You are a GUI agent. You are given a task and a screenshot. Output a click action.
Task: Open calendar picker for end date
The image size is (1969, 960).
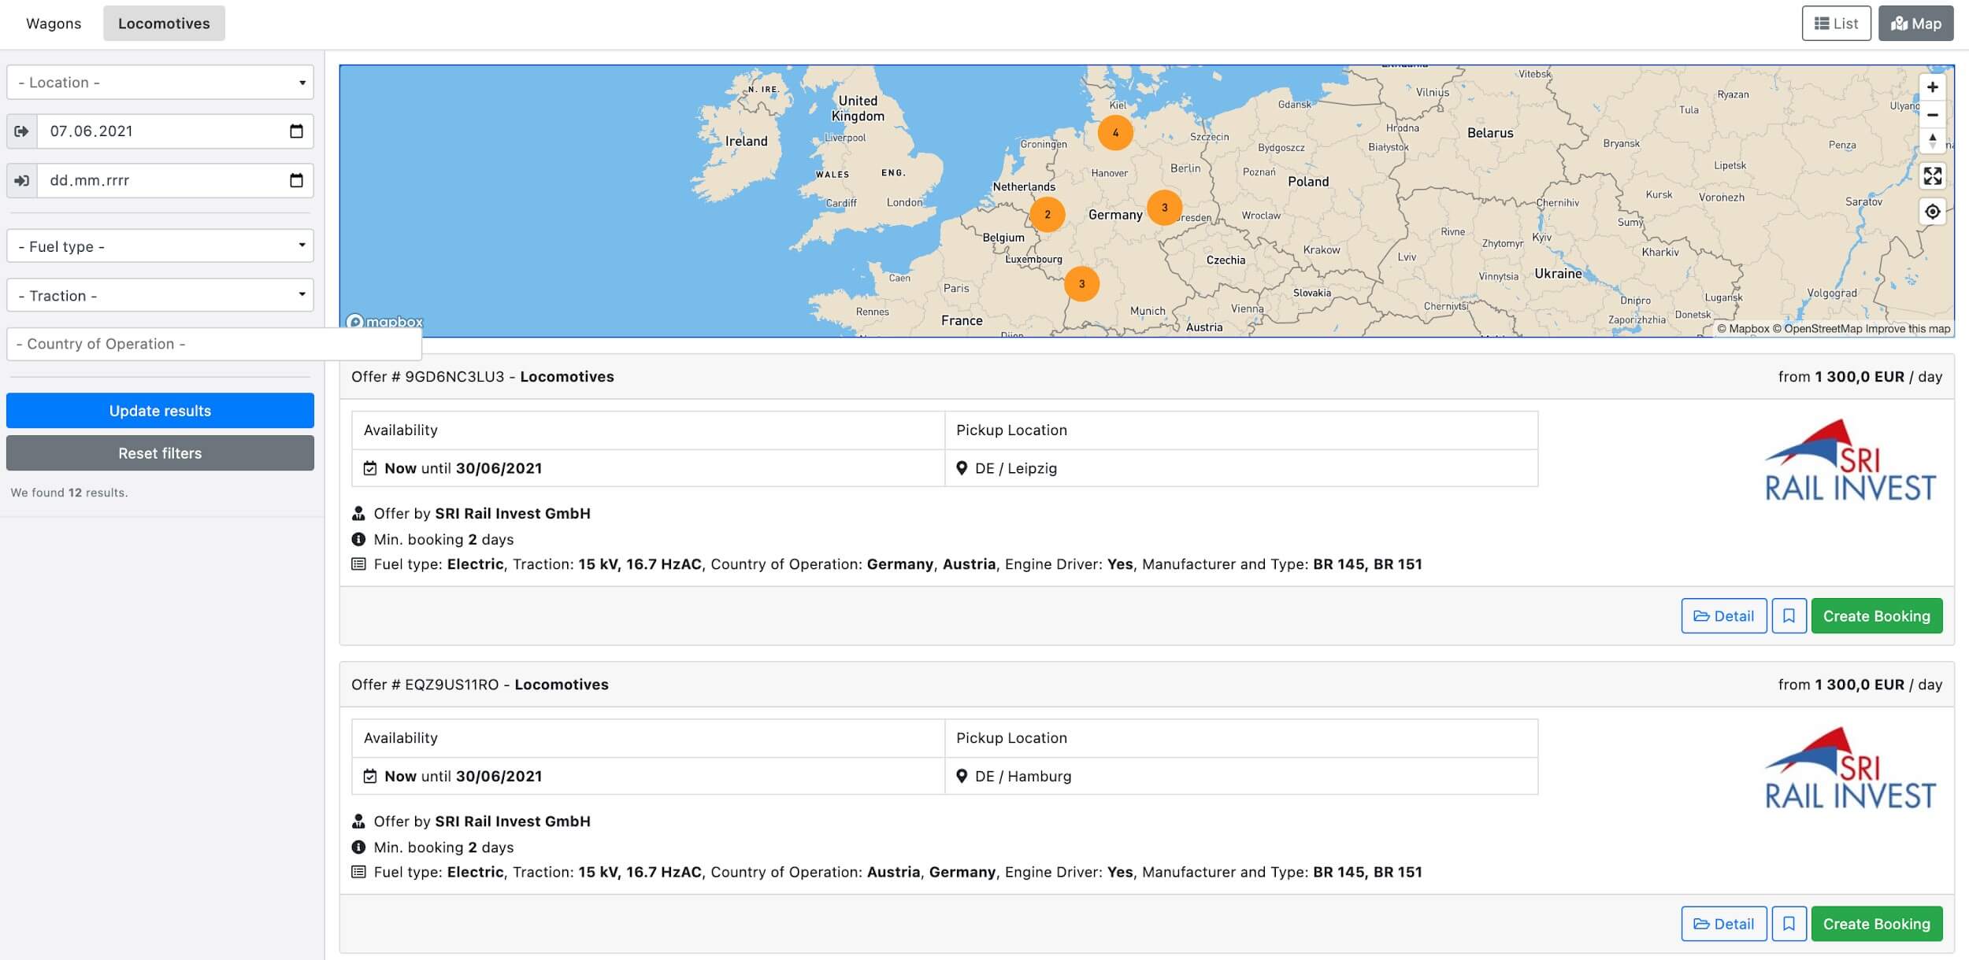coord(296,181)
